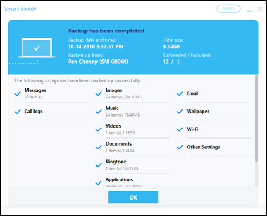Select the Call logs category label
Viewport: 267px width, 216px height.
click(33, 112)
